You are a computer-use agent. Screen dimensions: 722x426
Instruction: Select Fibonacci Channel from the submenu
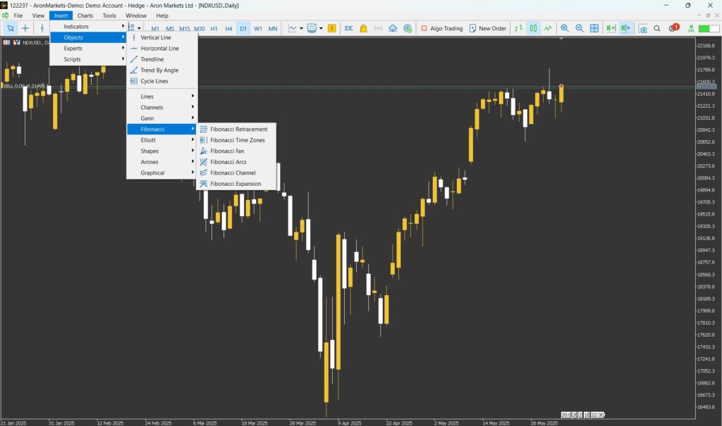[236, 173]
